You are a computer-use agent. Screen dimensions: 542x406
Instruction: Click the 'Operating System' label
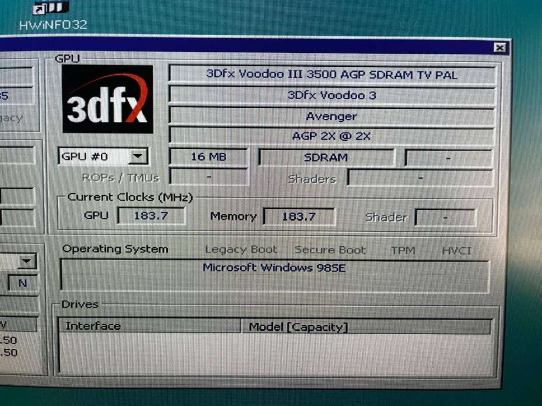(x=115, y=249)
